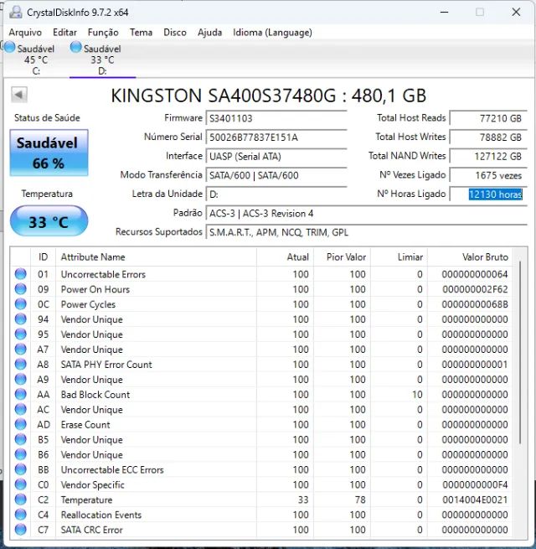Click the Firmware field S3401103
Image resolution: width=536 pixels, height=549 pixels.
point(276,118)
